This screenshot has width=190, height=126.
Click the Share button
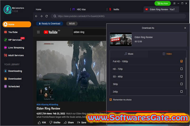tap(69, 123)
